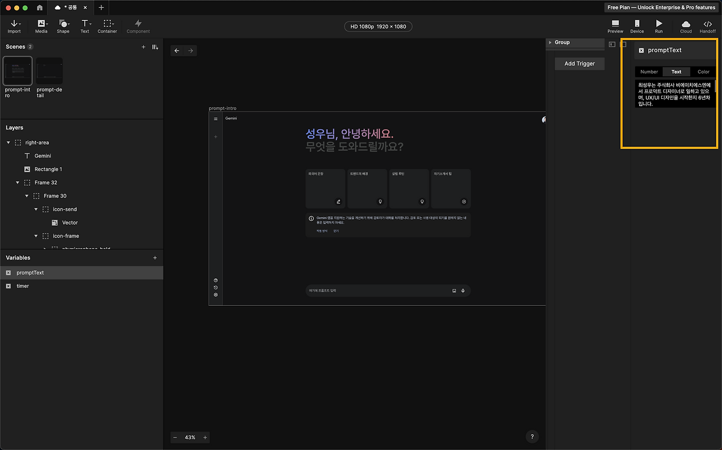
Task: Collapse the icon-frame layer
Action: click(36, 236)
